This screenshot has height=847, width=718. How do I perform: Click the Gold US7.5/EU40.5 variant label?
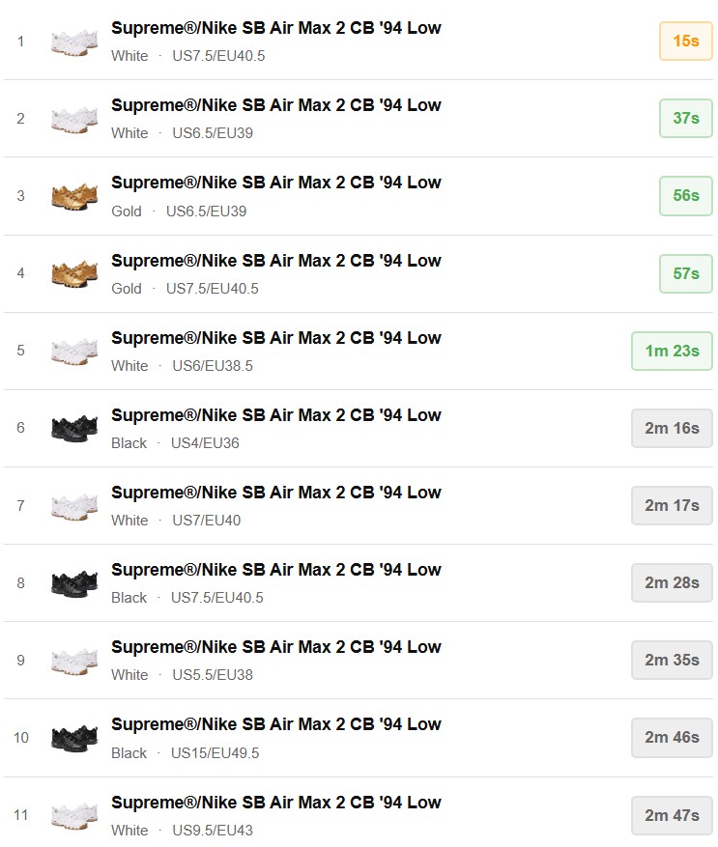pos(185,289)
